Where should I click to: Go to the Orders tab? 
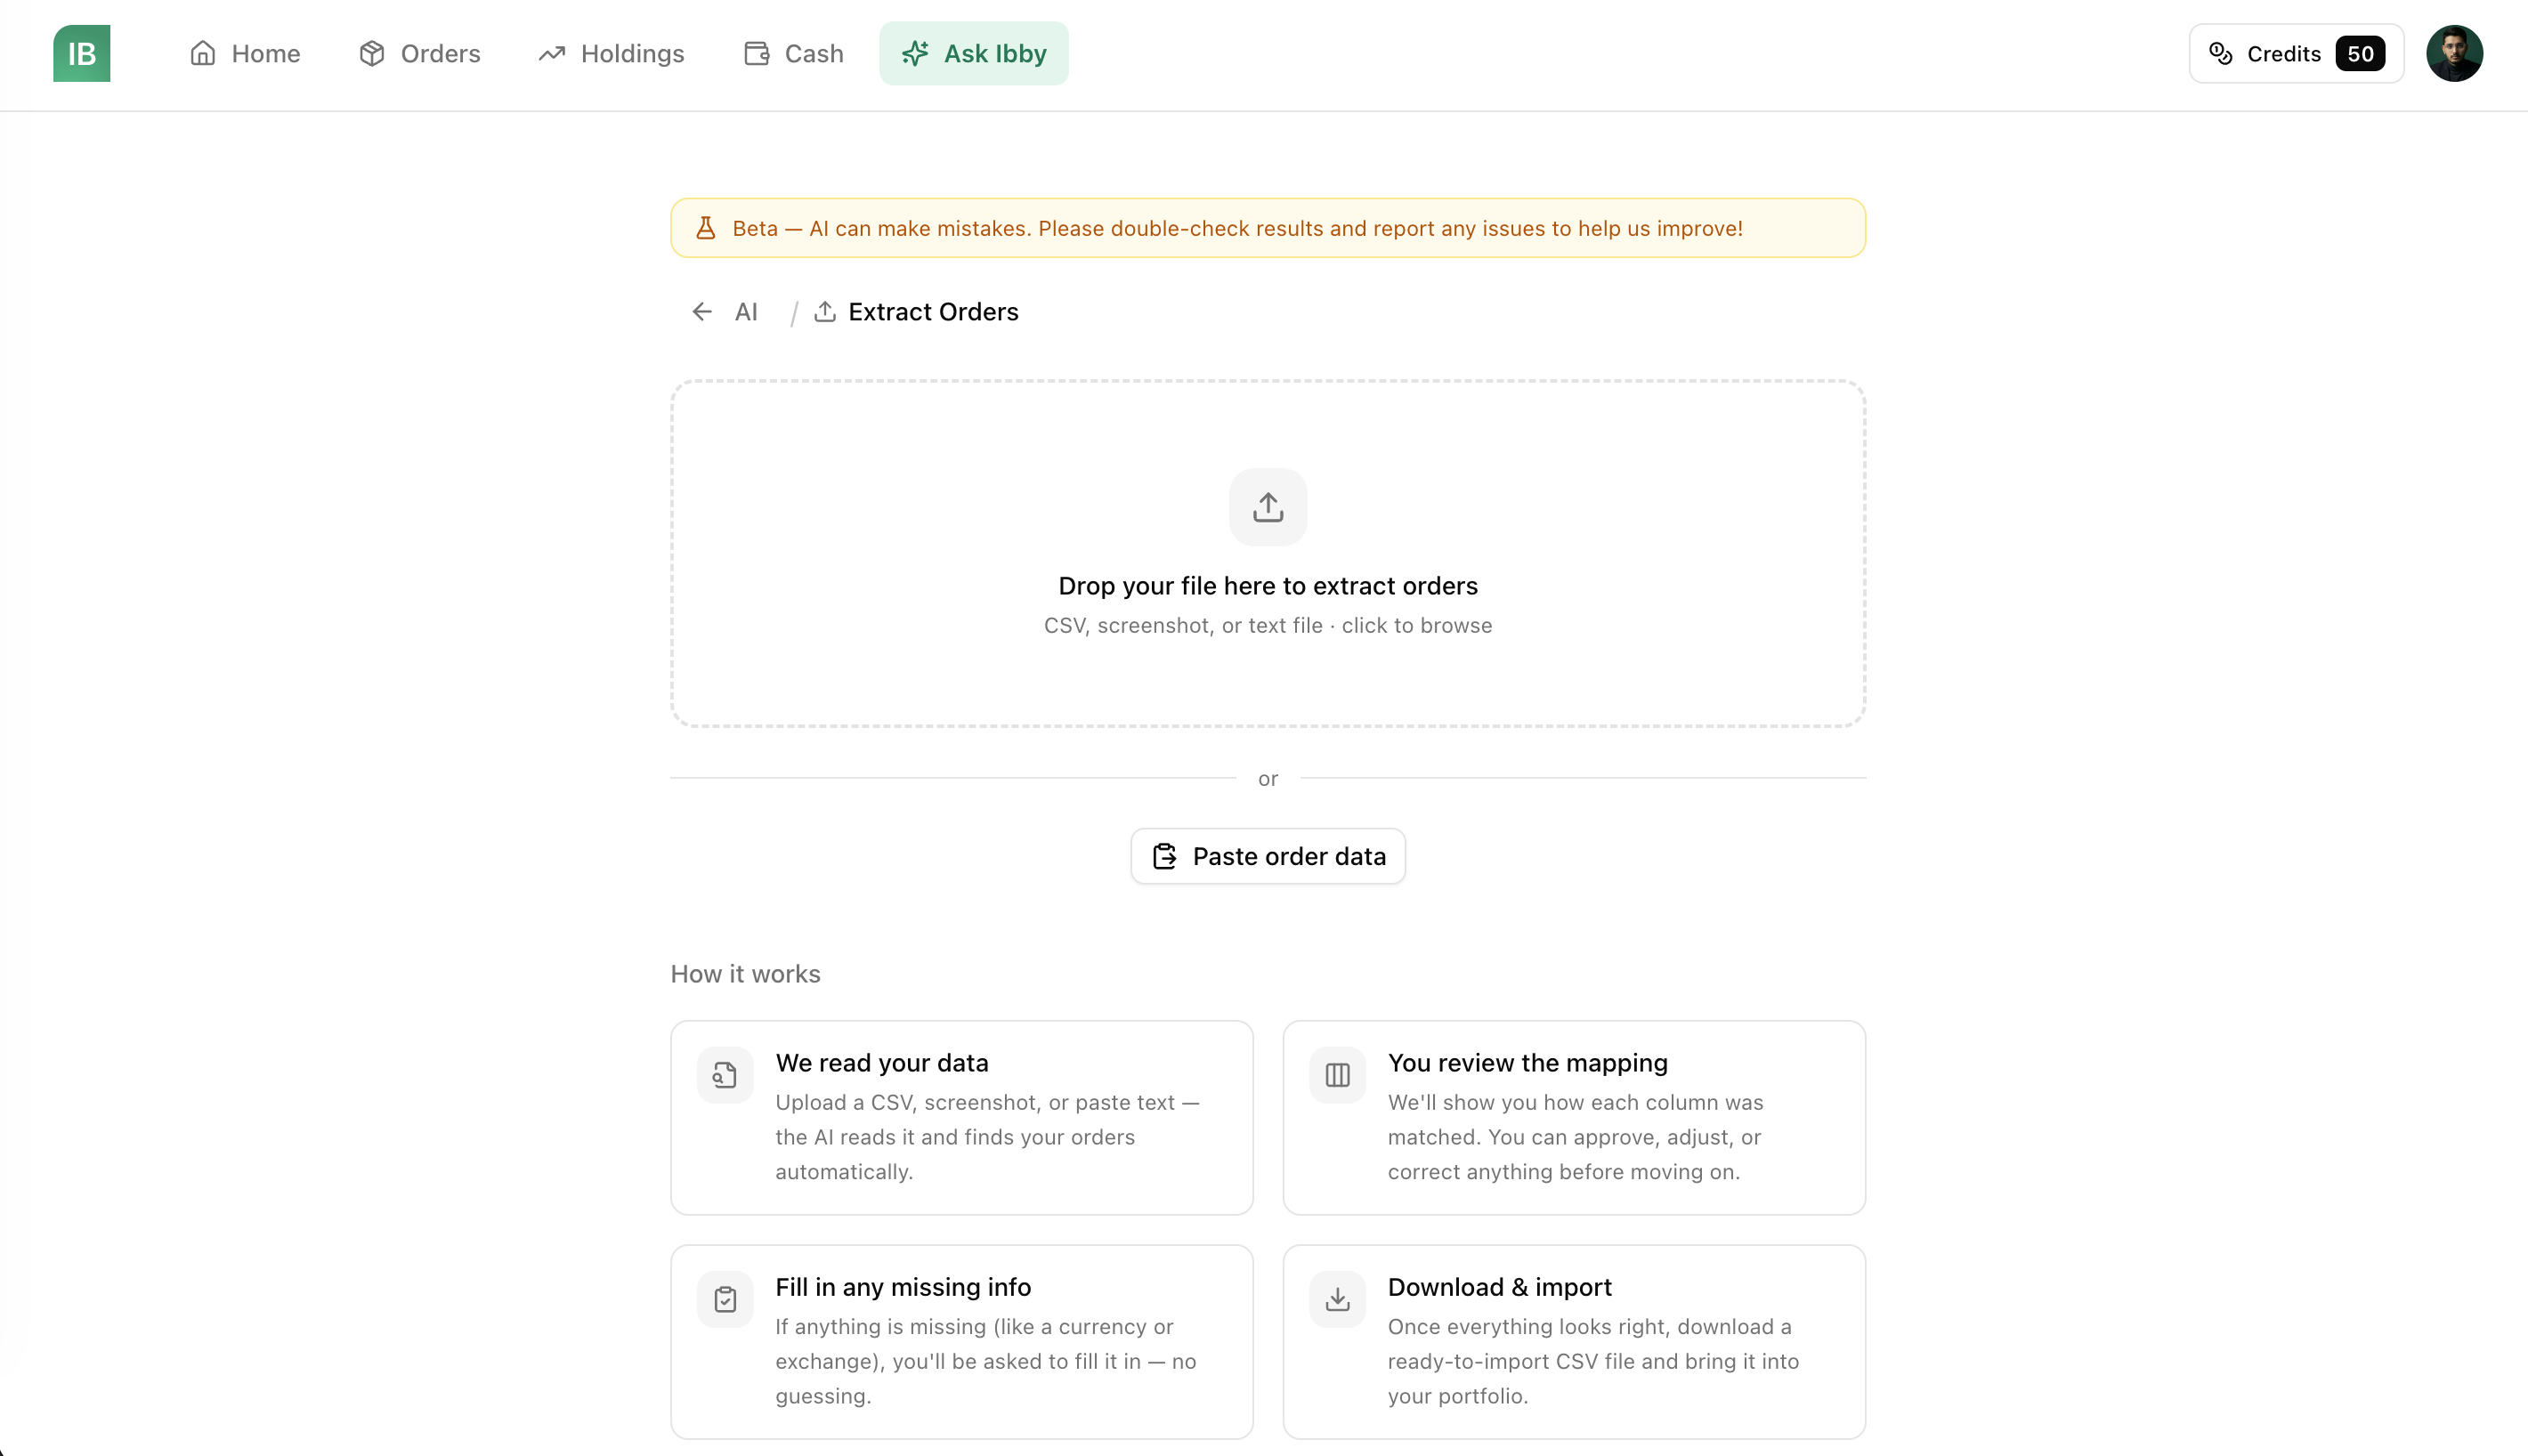tap(420, 53)
